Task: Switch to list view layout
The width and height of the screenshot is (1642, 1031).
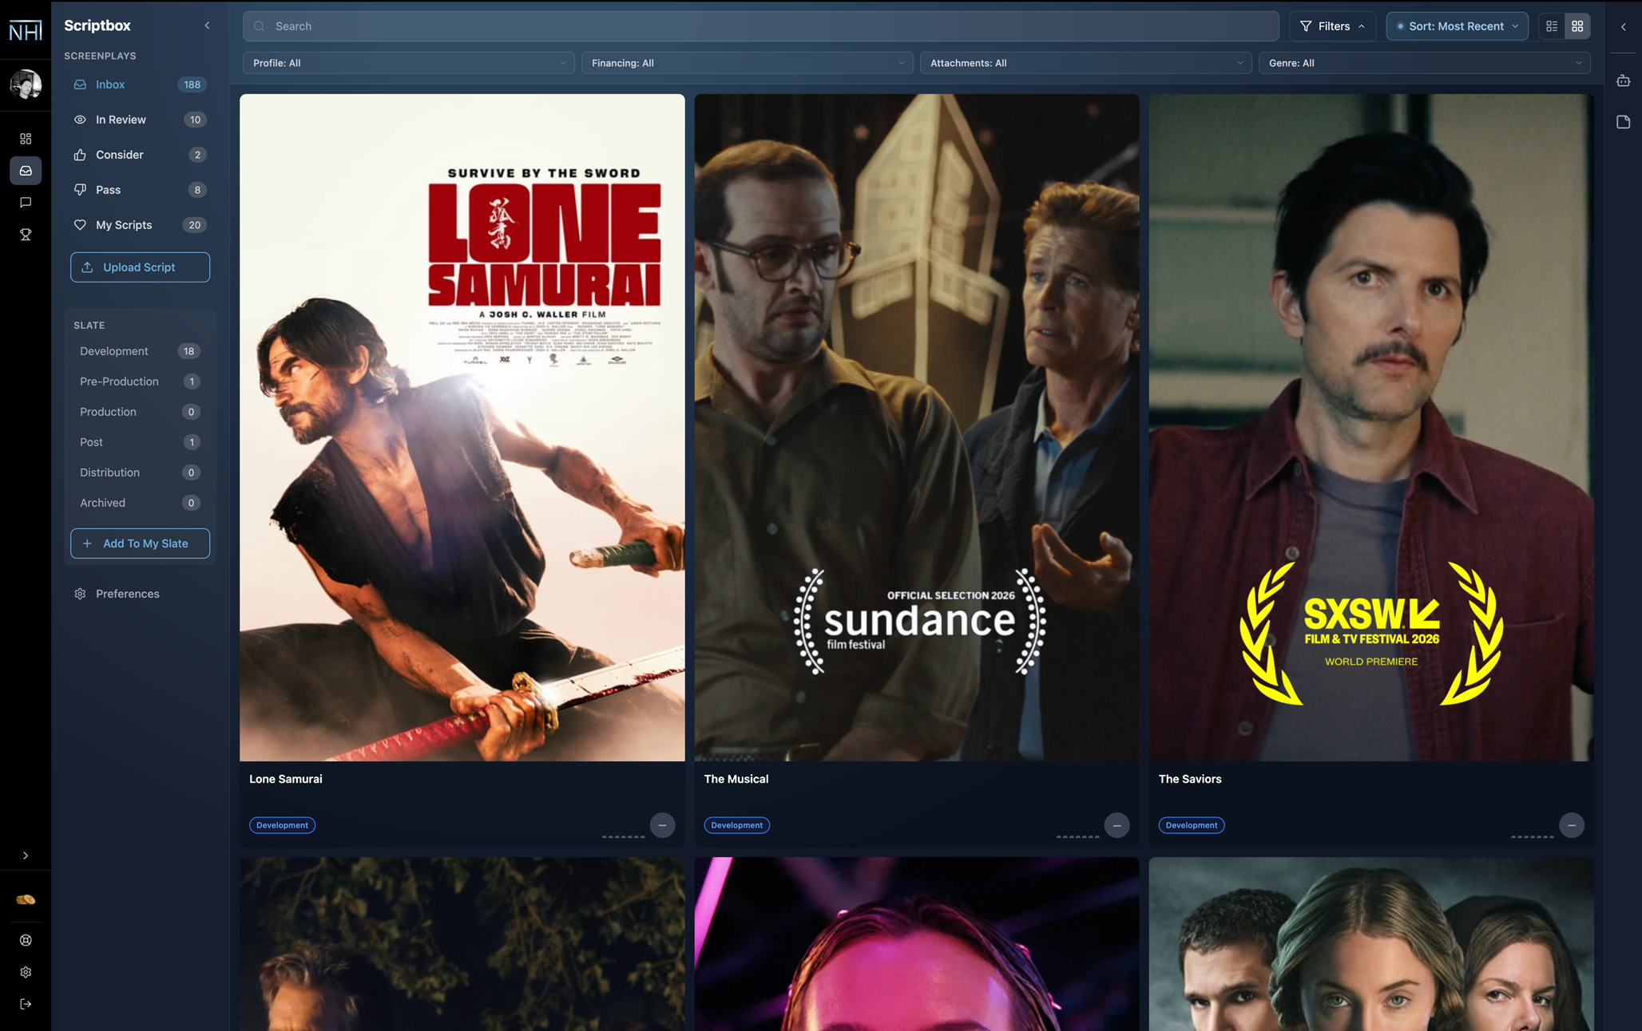Action: (x=1552, y=26)
